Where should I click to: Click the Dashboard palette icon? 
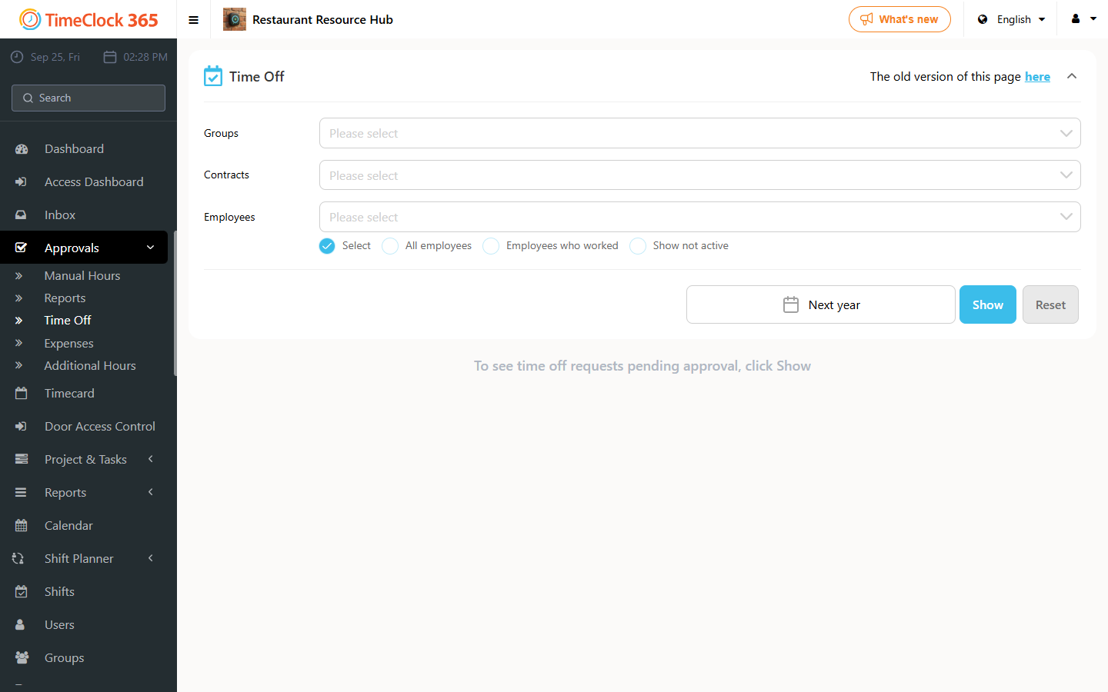click(x=22, y=149)
